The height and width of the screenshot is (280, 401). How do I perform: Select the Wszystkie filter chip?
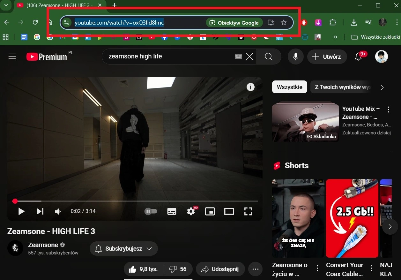click(289, 87)
